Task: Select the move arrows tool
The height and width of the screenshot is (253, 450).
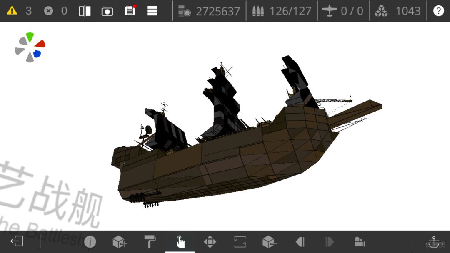Action: click(x=210, y=242)
